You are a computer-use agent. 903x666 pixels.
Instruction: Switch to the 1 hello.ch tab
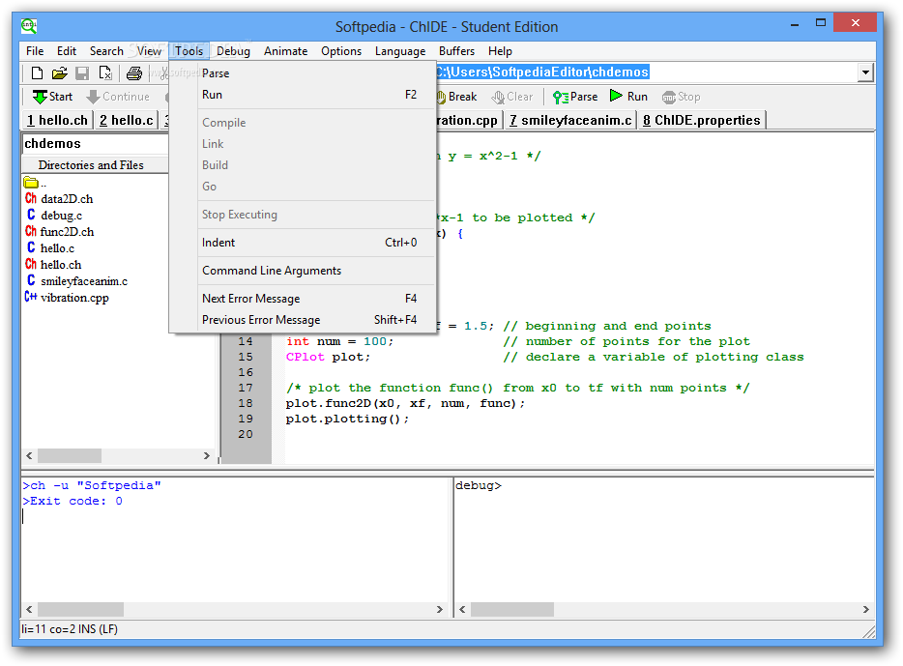pos(57,120)
